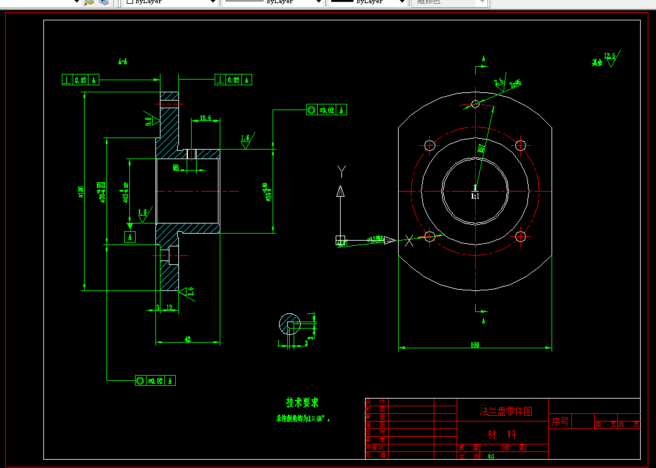
Task: Click the Layer Previous toolbar icon
Action: pos(104,2)
